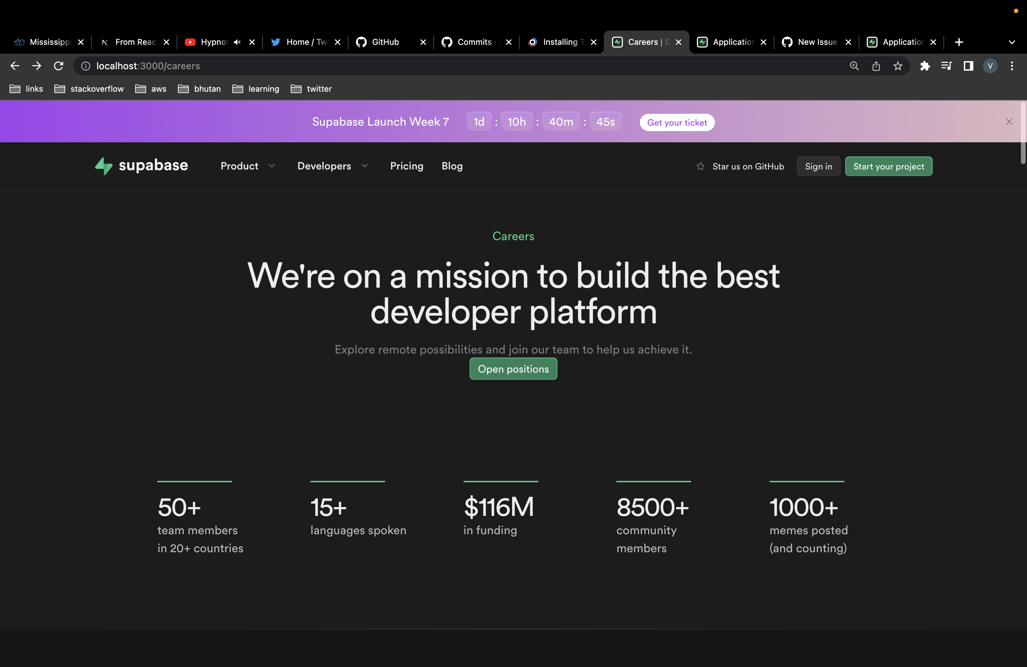
Task: Get your ticket for Launch Week 7
Action: click(677, 122)
